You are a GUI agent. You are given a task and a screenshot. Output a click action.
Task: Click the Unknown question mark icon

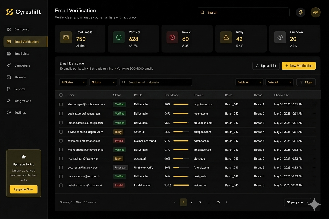(280, 37)
